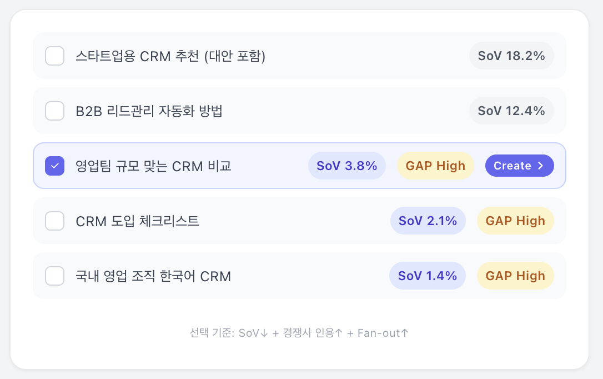Click the Create button

(x=519, y=166)
